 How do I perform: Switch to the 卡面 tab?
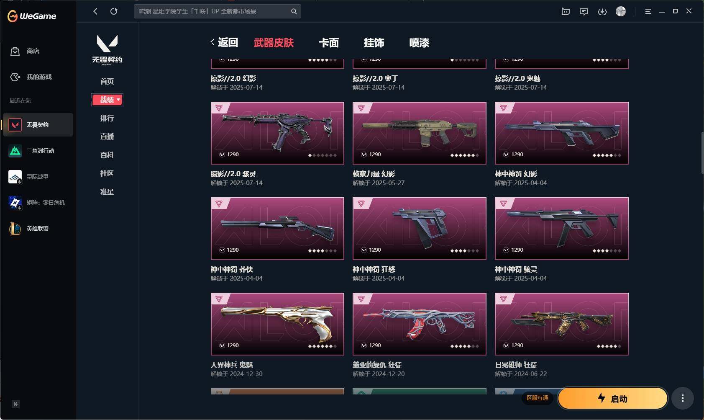(x=329, y=43)
